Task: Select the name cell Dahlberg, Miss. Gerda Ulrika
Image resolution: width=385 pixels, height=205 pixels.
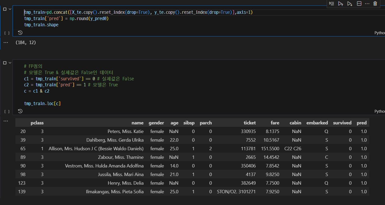Action: click(x=115, y=140)
